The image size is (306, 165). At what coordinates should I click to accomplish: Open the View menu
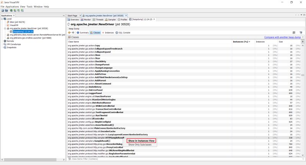pyautogui.click(x=23, y=6)
